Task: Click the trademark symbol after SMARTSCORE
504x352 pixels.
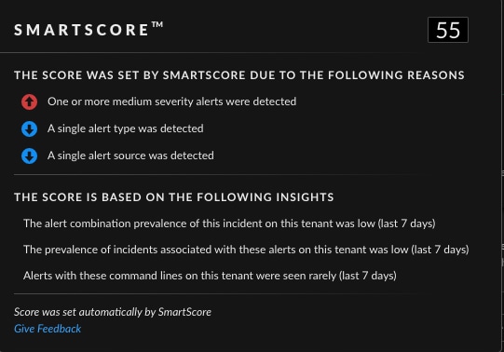Action: point(157,24)
